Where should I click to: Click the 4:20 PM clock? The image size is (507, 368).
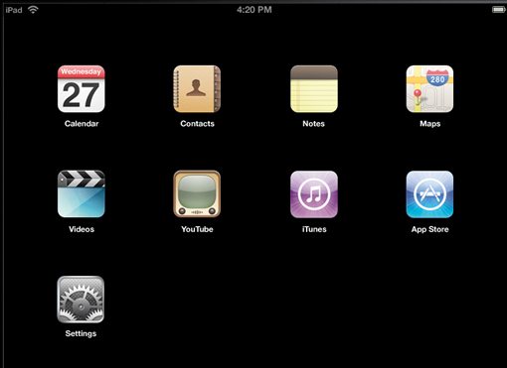point(254,10)
